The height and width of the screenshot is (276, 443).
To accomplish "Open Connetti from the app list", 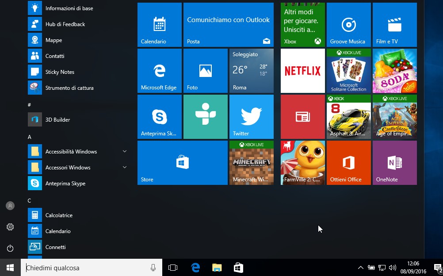I will pyautogui.click(x=78, y=247).
